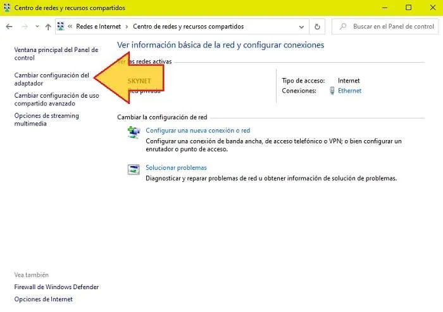Screen dimensions: 443x312
Task: Click Ver información básica de la red heading
Action: 221,45
